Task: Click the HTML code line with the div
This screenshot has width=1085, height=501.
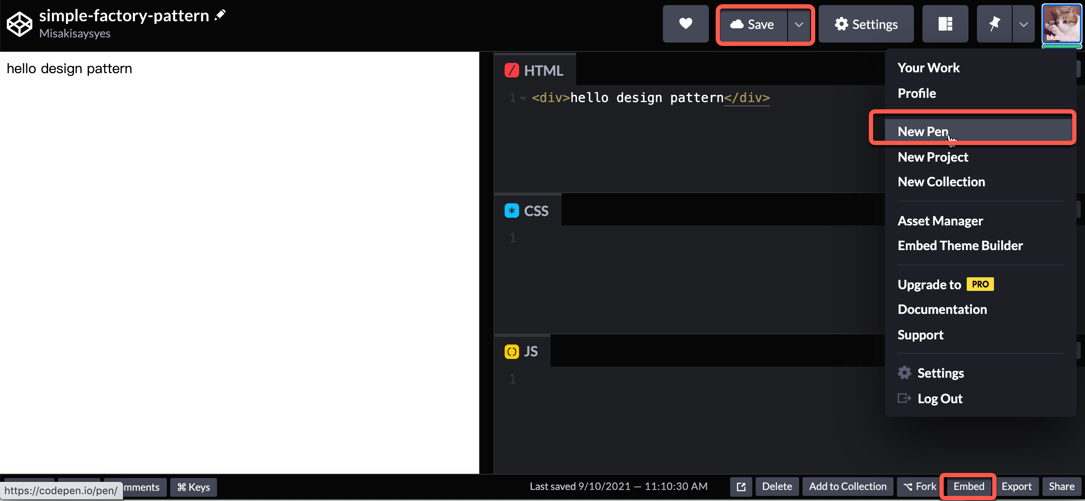Action: (651, 98)
